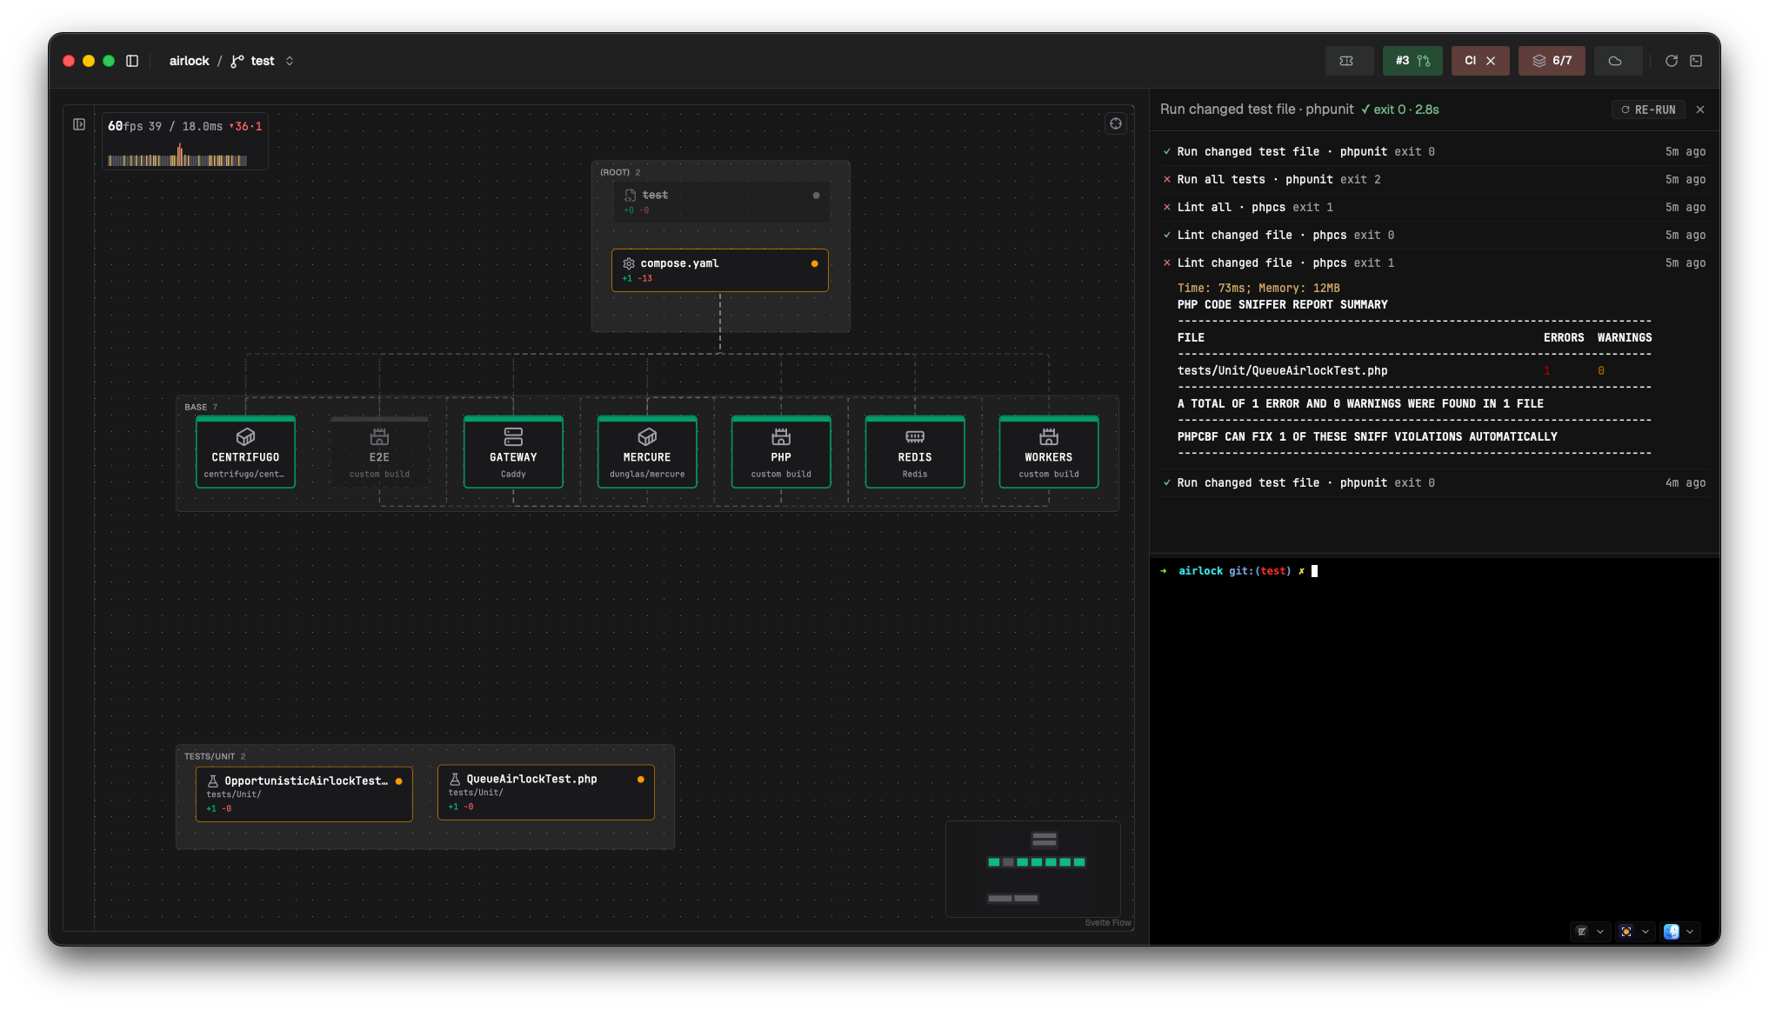Click the flask icon on QueueAirlockTest.php
The height and width of the screenshot is (1010, 1769).
(455, 780)
